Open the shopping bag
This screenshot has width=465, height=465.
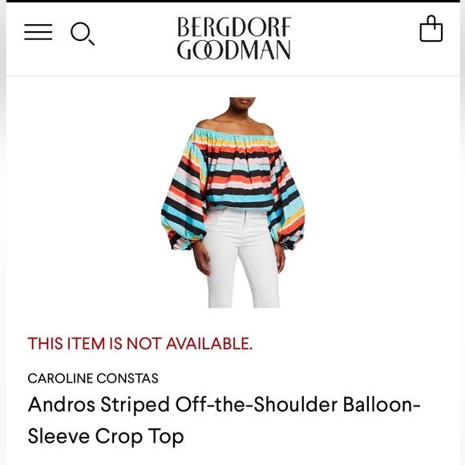(431, 29)
